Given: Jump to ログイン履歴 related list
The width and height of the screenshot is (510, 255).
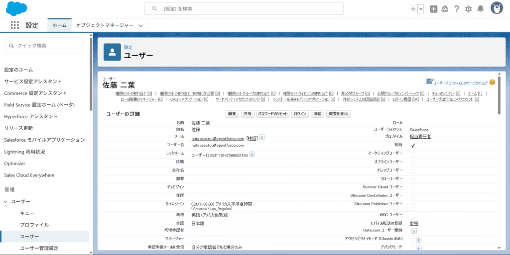Looking at the screenshot, I should click(x=405, y=99).
